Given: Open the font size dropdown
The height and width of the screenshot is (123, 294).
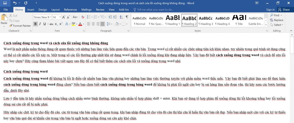Looking at the screenshot, I should [x=60, y=17].
